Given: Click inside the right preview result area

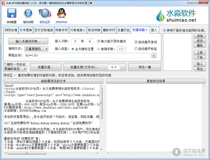Looking at the screenshot, I should pos(154,118).
